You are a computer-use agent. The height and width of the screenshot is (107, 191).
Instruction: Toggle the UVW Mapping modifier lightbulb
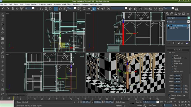(x=169, y=26)
